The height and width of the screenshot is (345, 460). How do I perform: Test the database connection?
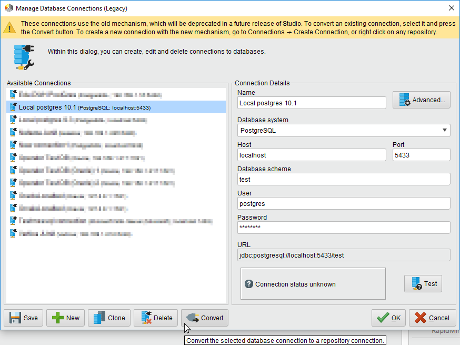[423, 283]
